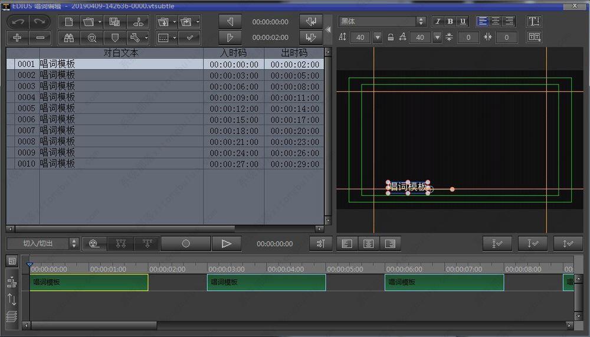This screenshot has width=590, height=337.
Task: Select center text alignment
Action: coord(496,21)
